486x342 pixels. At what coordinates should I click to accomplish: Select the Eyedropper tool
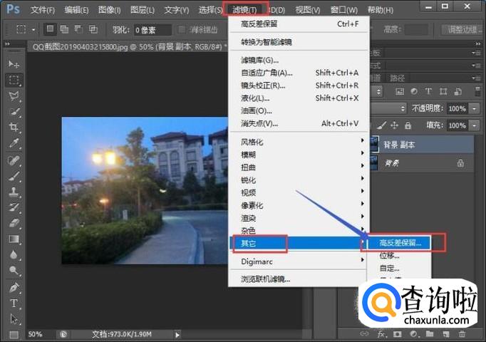coord(14,143)
